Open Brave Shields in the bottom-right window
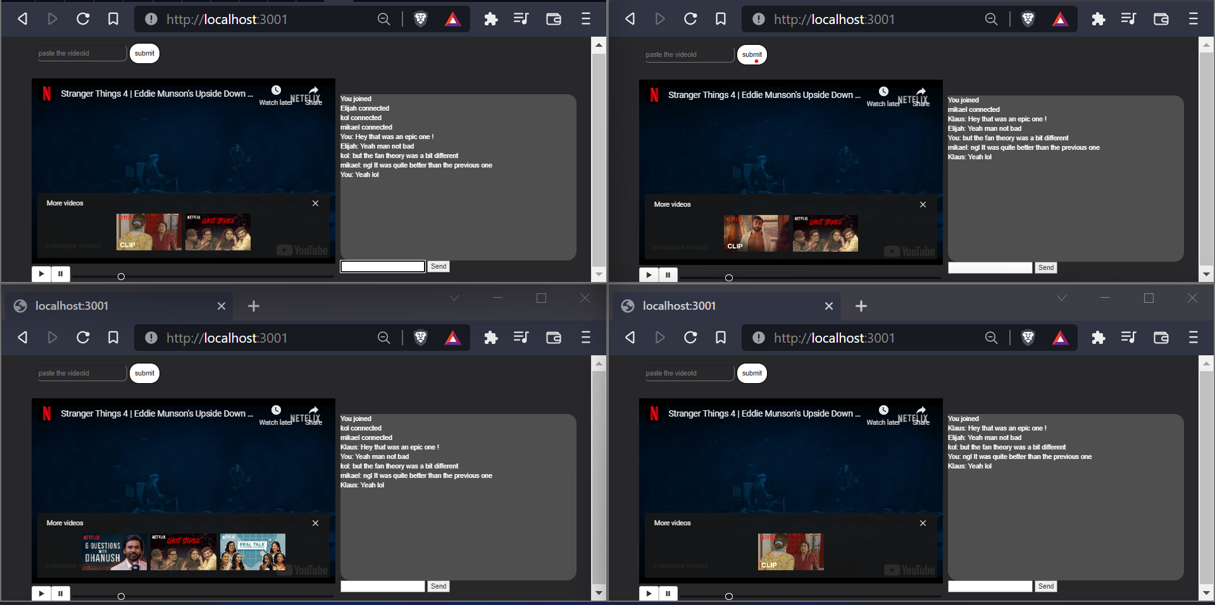The width and height of the screenshot is (1215, 605). [x=1028, y=338]
